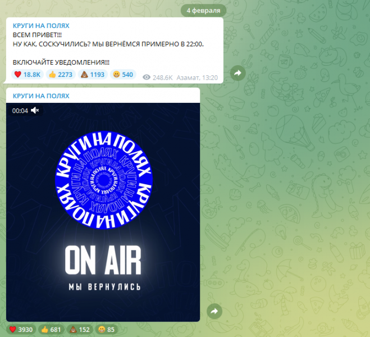Forward the ON AIR video post
370x337 pixels.
tap(214, 311)
